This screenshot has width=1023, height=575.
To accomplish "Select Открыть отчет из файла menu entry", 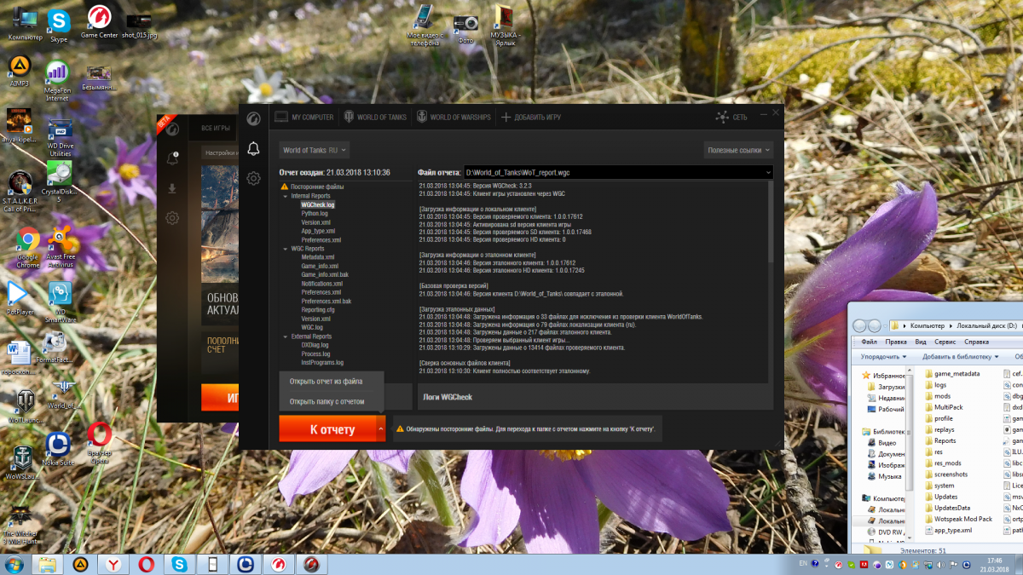I will pos(326,382).
